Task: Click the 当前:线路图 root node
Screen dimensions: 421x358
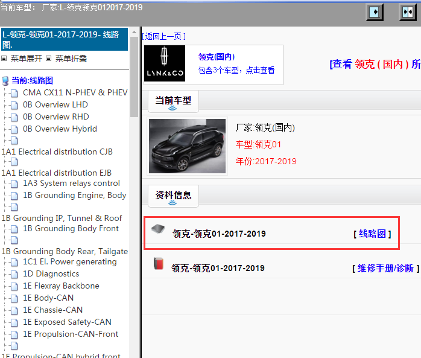Action: (32, 80)
